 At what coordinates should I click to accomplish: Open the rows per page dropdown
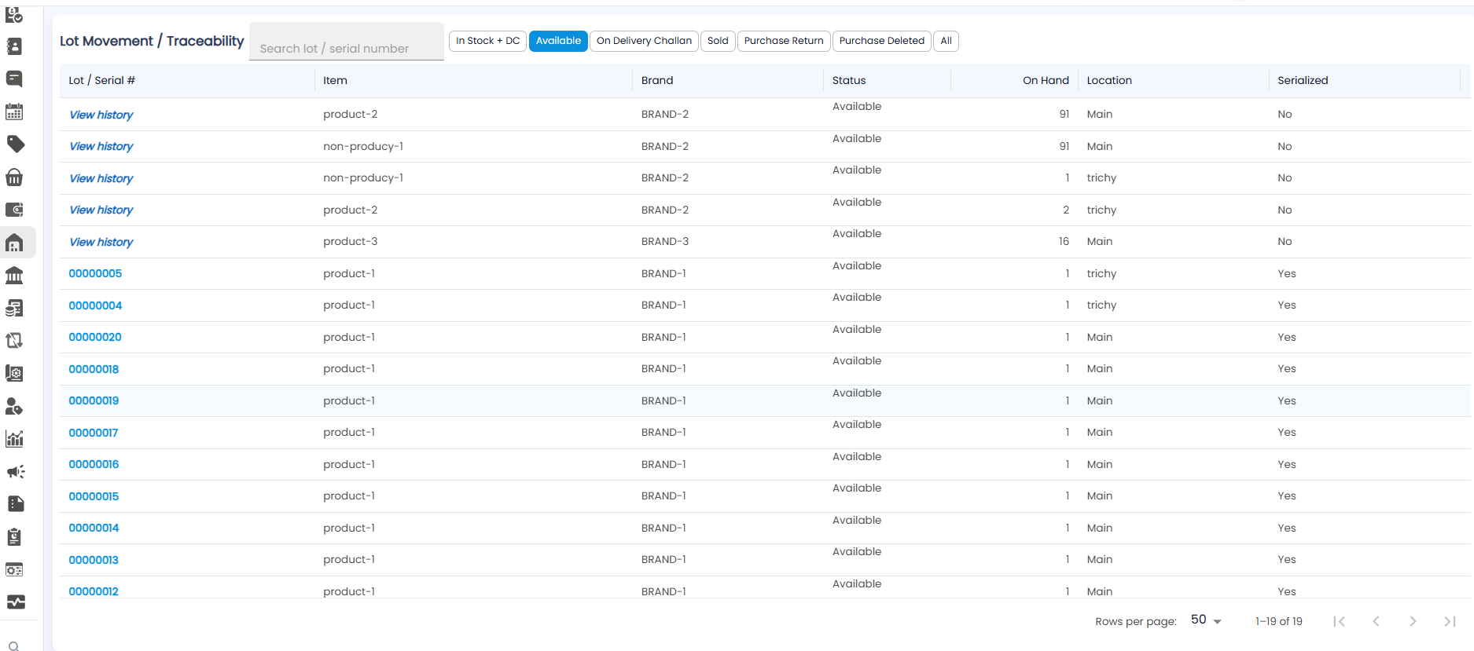(1206, 620)
